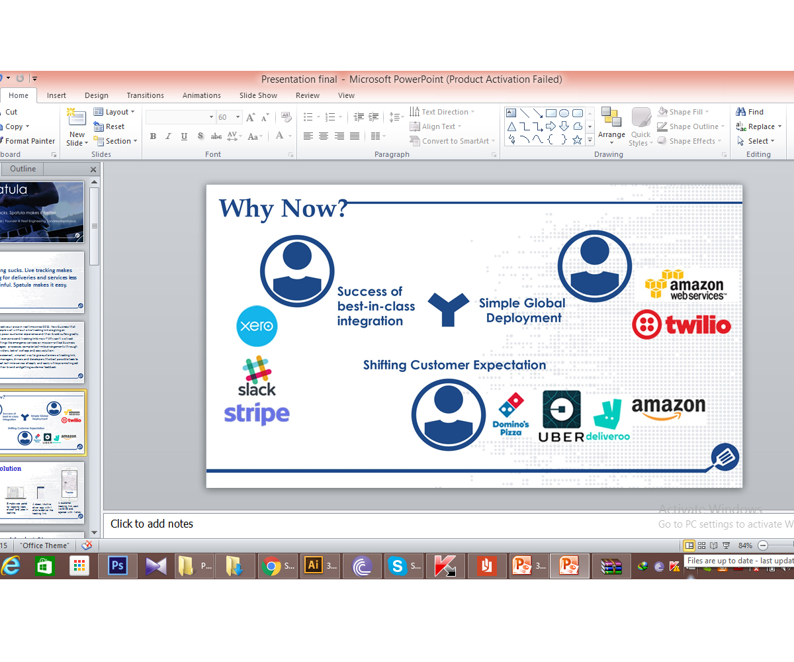Click the Cut button
The height and width of the screenshot is (662, 794).
[9, 112]
